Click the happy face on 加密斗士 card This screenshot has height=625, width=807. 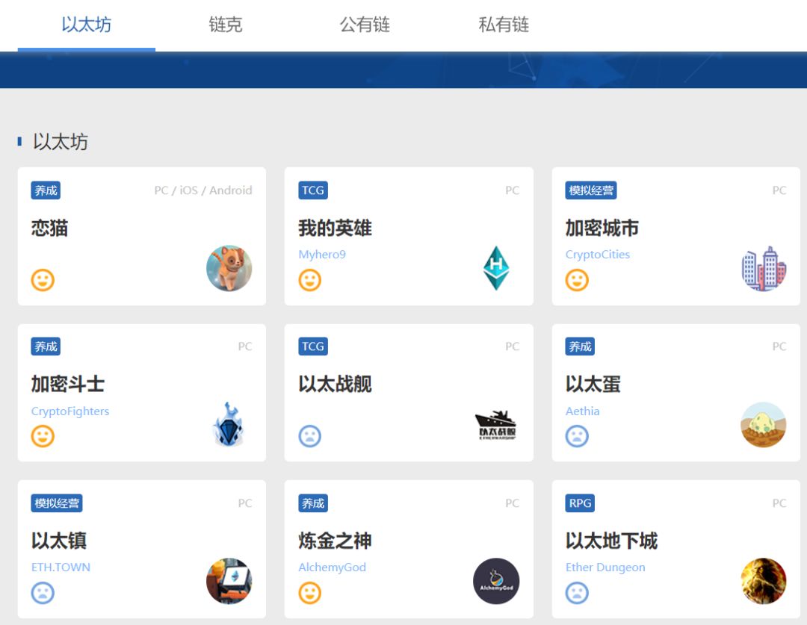point(43,436)
